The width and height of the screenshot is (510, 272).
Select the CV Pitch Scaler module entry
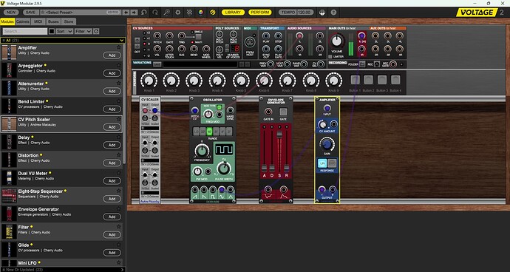coord(62,123)
